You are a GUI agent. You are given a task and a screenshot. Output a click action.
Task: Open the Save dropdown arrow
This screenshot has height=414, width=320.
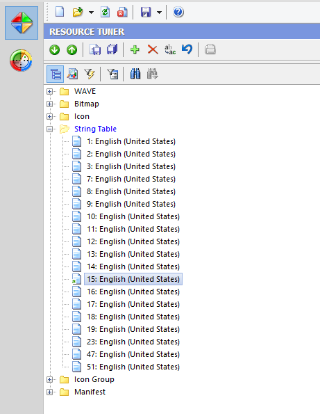[x=159, y=12]
